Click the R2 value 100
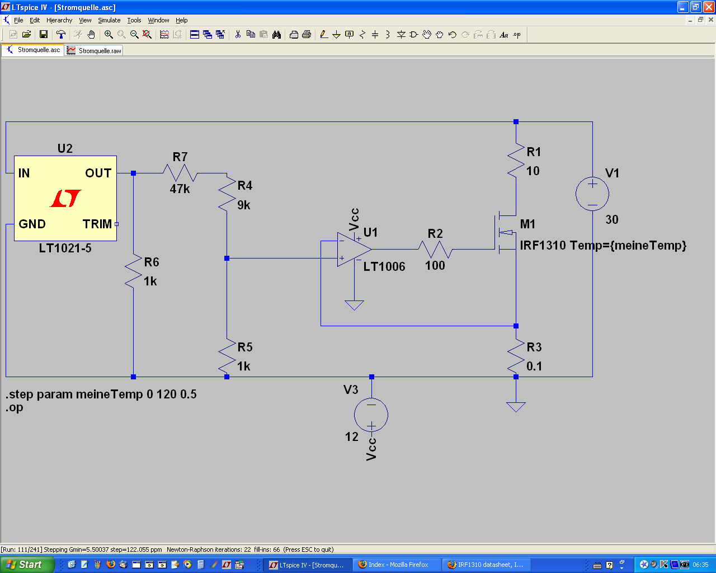This screenshot has width=716, height=573. pyautogui.click(x=435, y=266)
